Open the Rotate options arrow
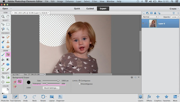 (46, 97)
